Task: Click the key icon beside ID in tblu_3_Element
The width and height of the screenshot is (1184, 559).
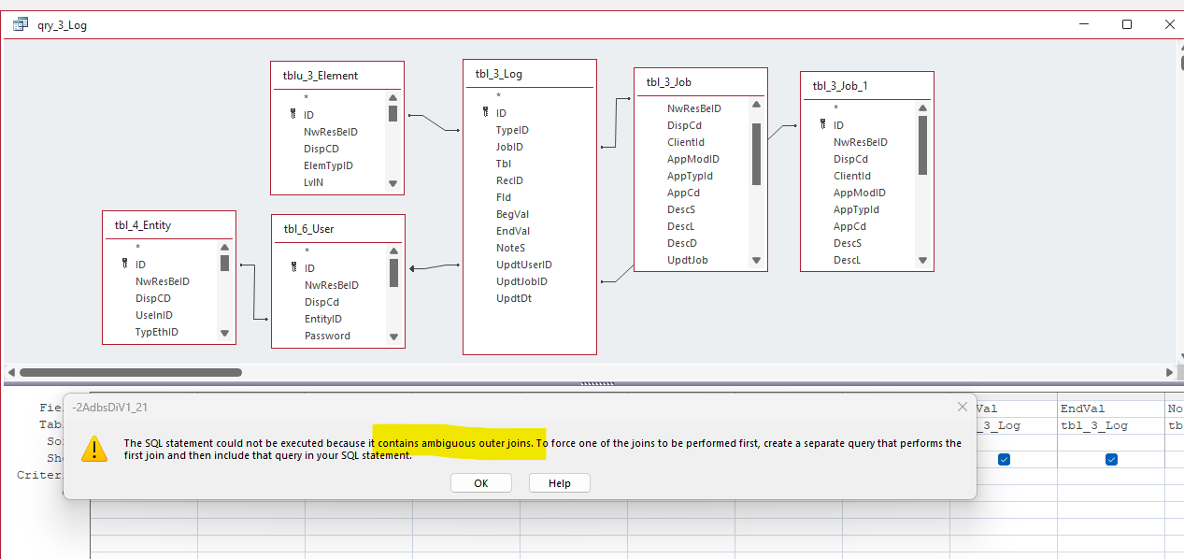Action: [292, 115]
